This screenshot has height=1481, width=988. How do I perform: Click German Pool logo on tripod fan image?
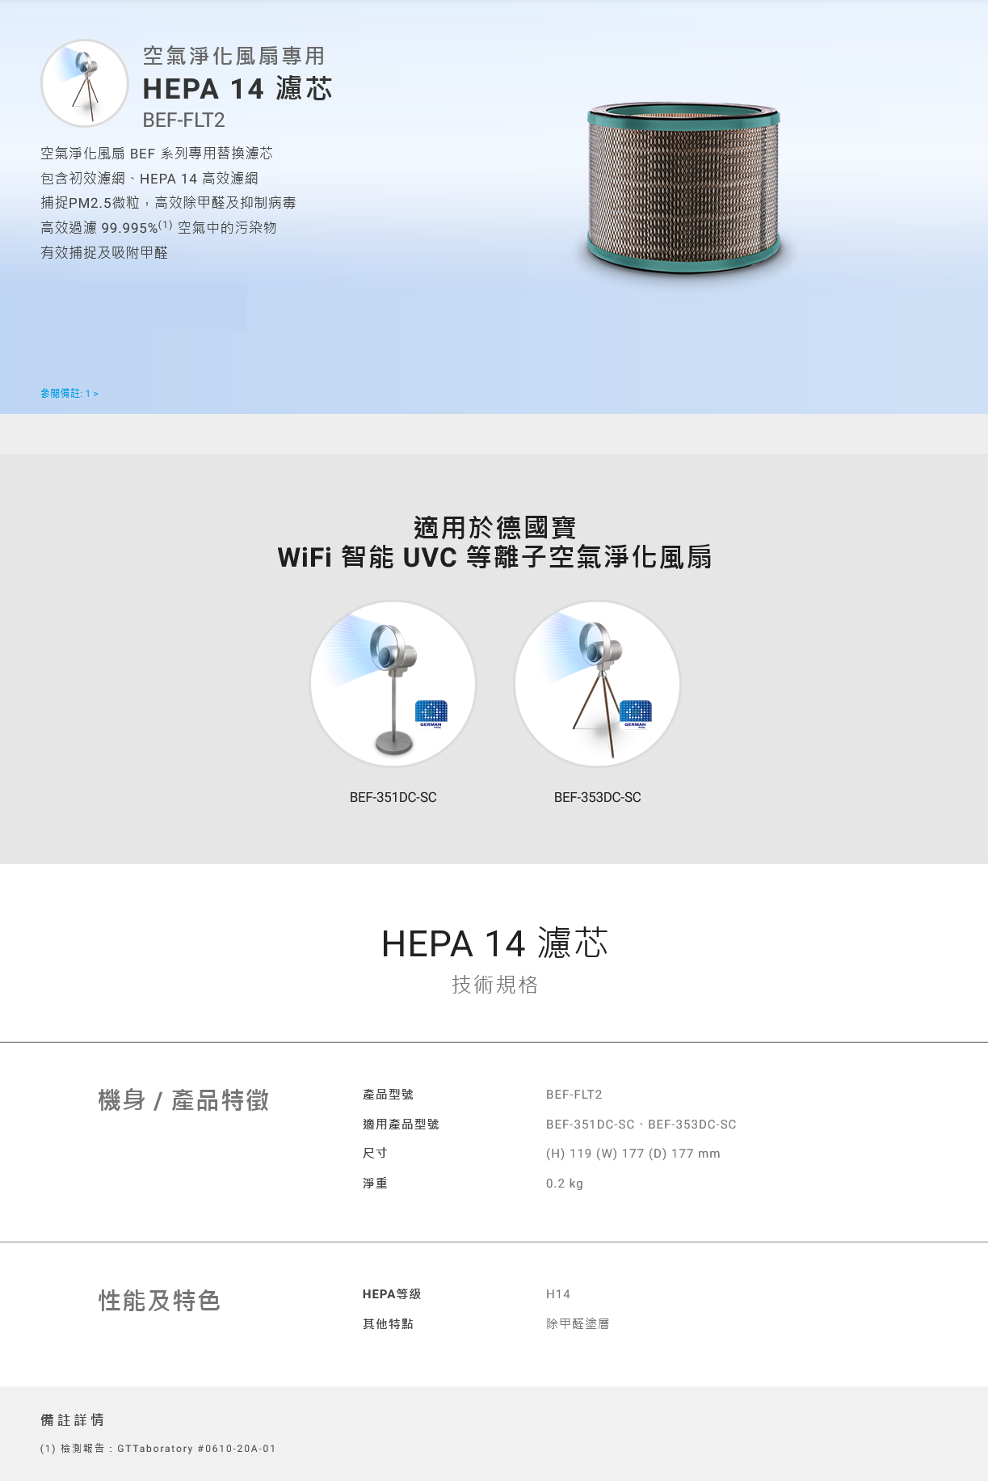click(x=636, y=714)
